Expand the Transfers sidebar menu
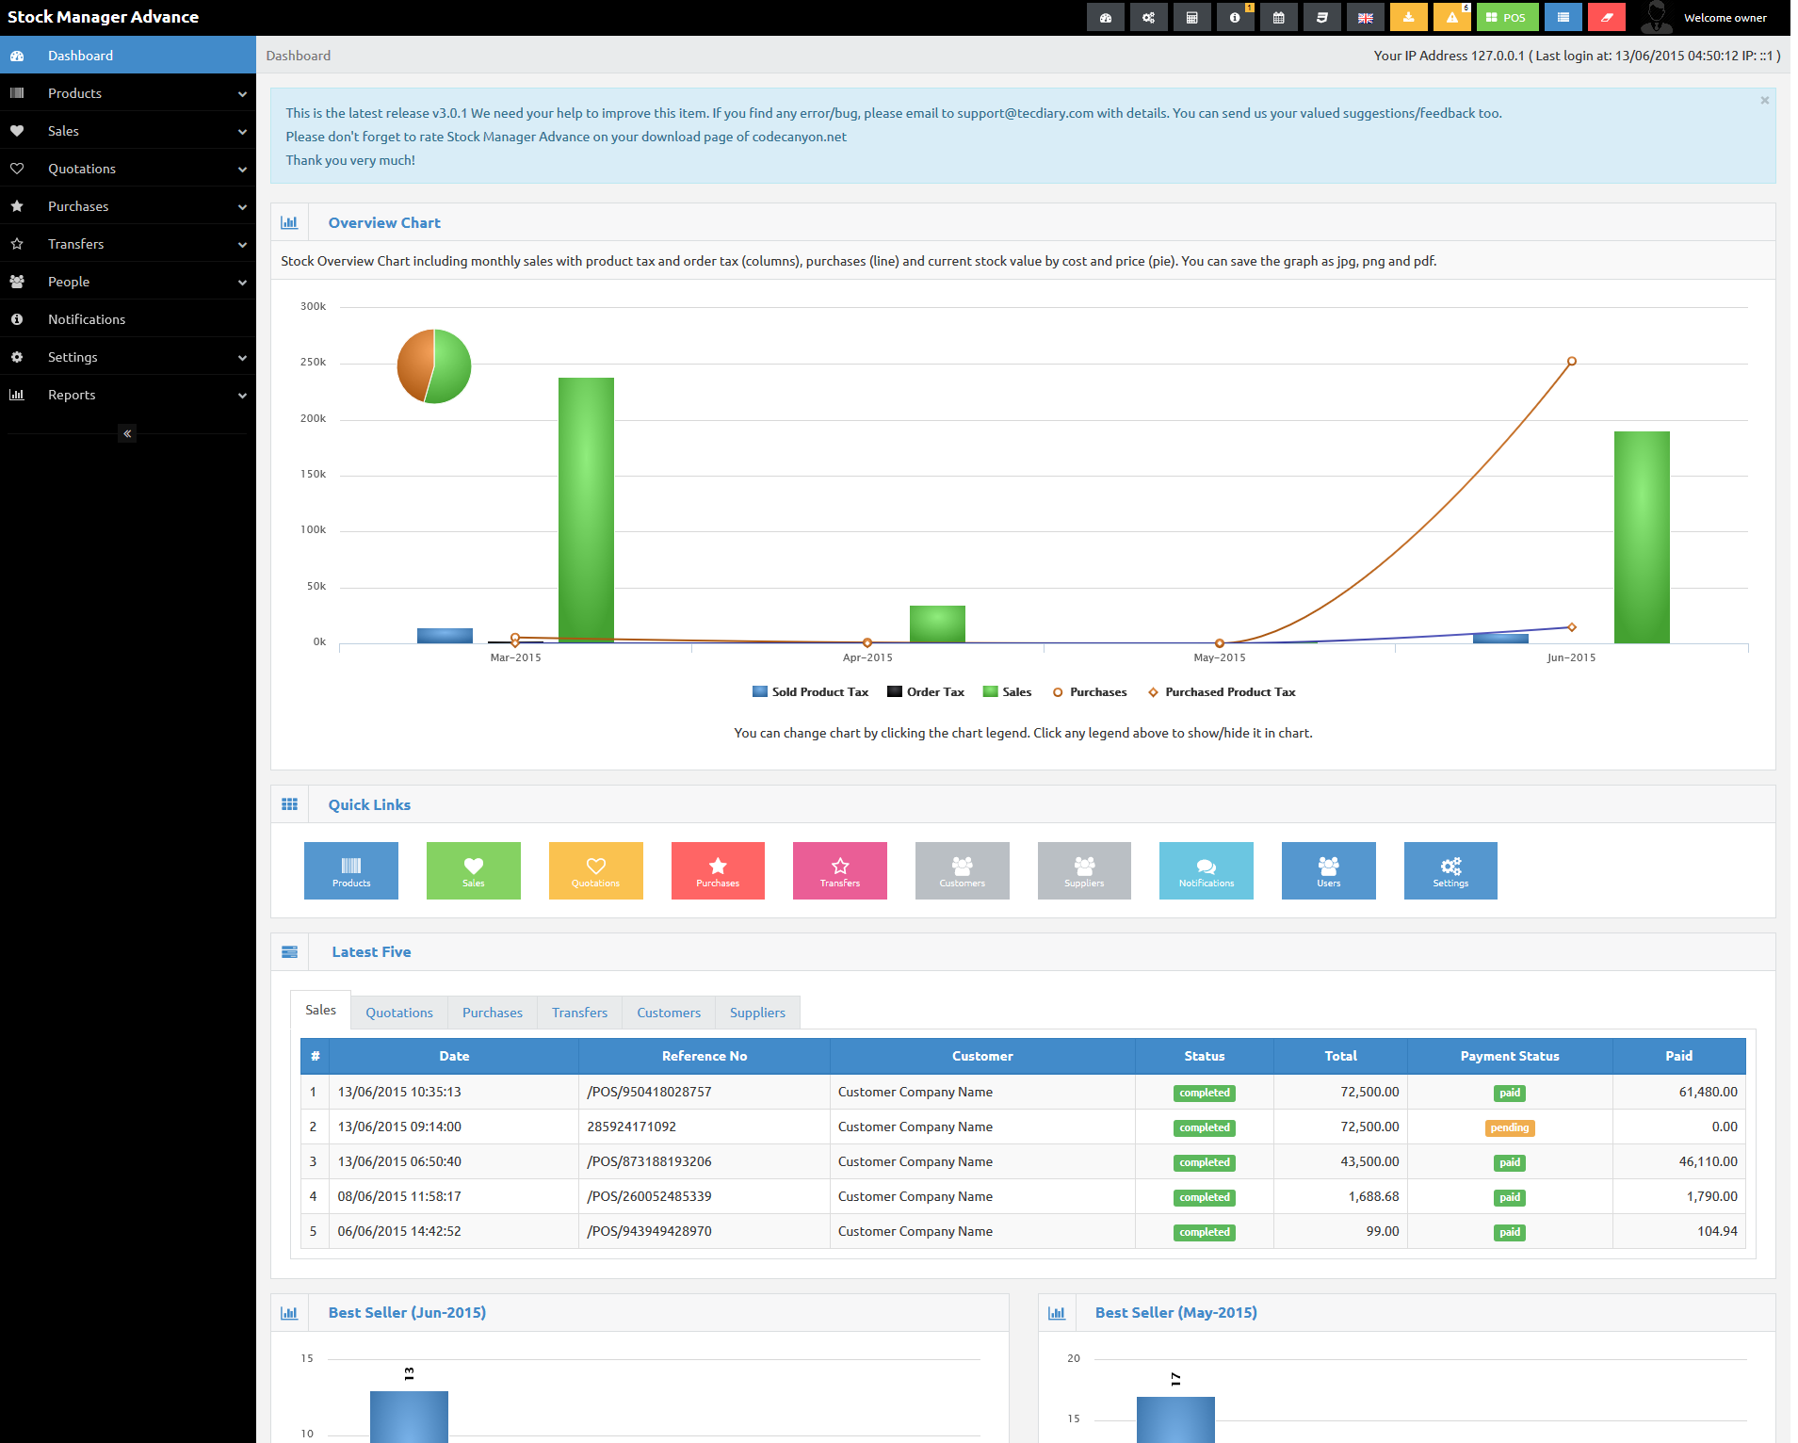Screen dimensions: 1798x1443 click(x=128, y=244)
